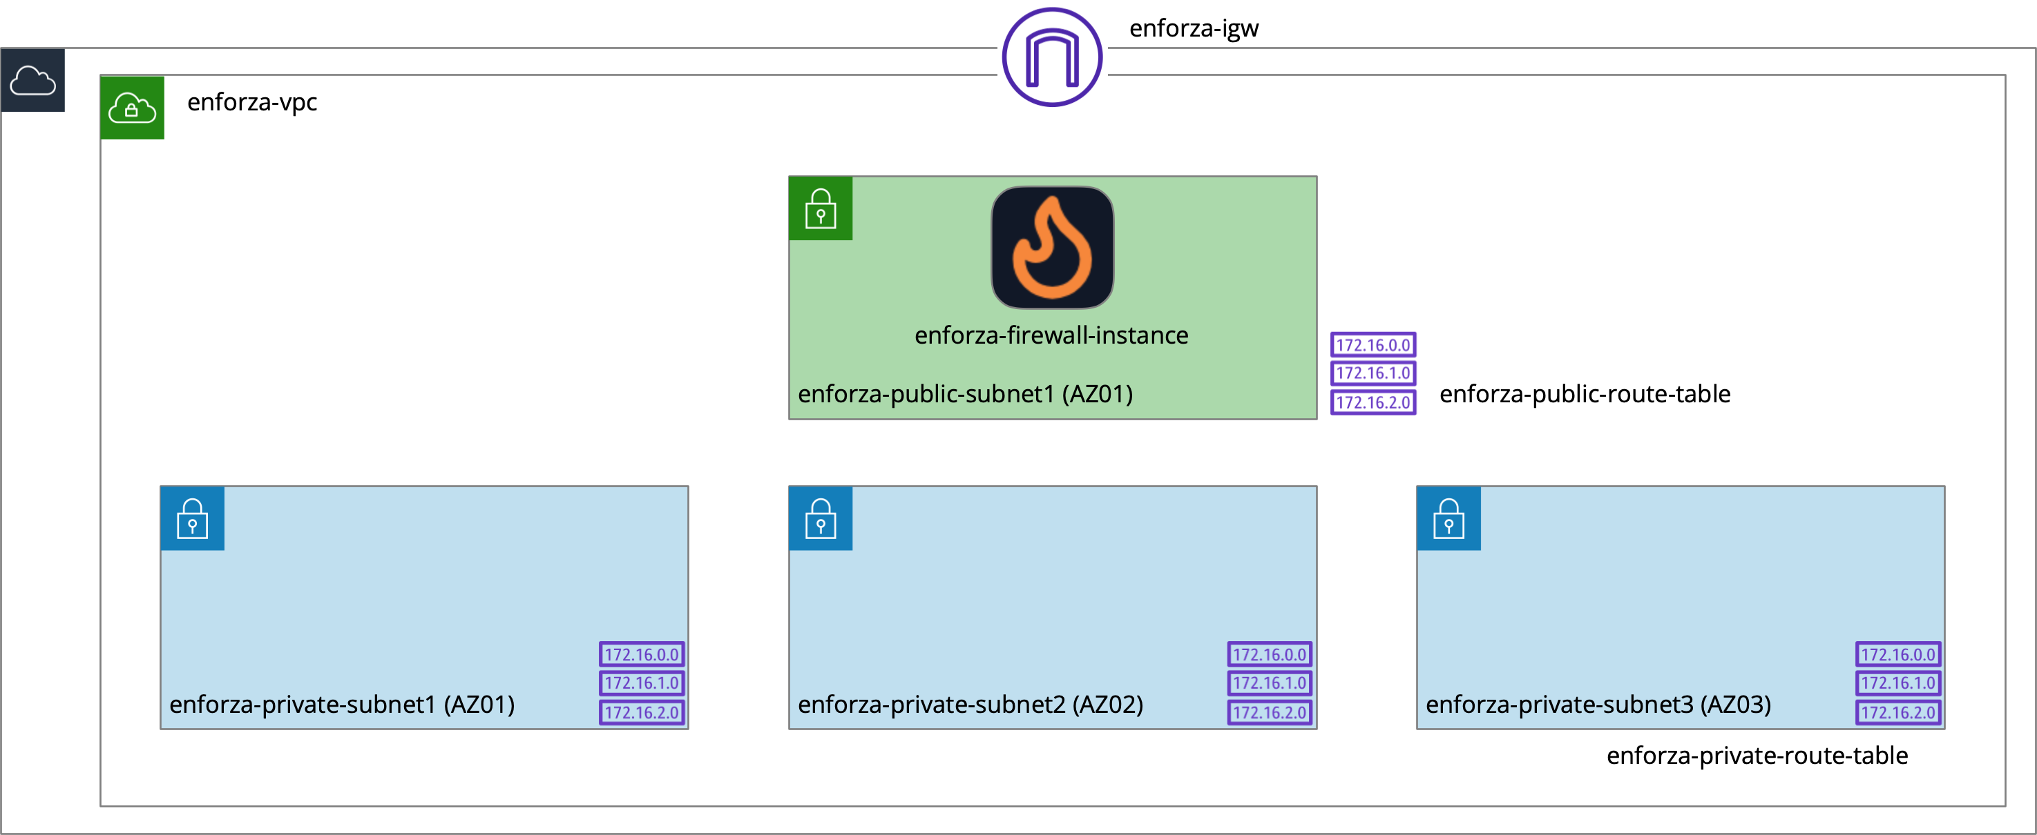Screen dimensions: 2037x835
Task: Click the public route table icon
Action: pos(1373,373)
